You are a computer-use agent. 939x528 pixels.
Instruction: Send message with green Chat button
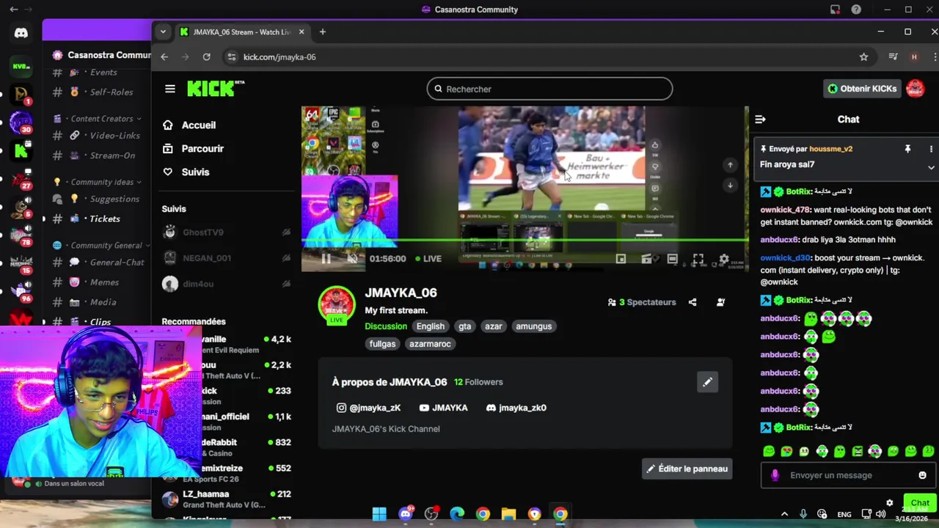920,503
